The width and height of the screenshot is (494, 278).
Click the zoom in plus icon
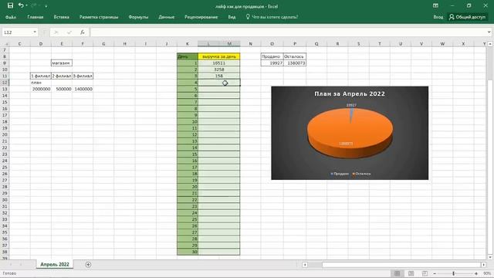476,273
